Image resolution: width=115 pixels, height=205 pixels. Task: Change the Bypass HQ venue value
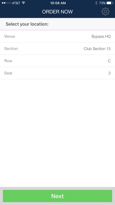tap(101, 37)
